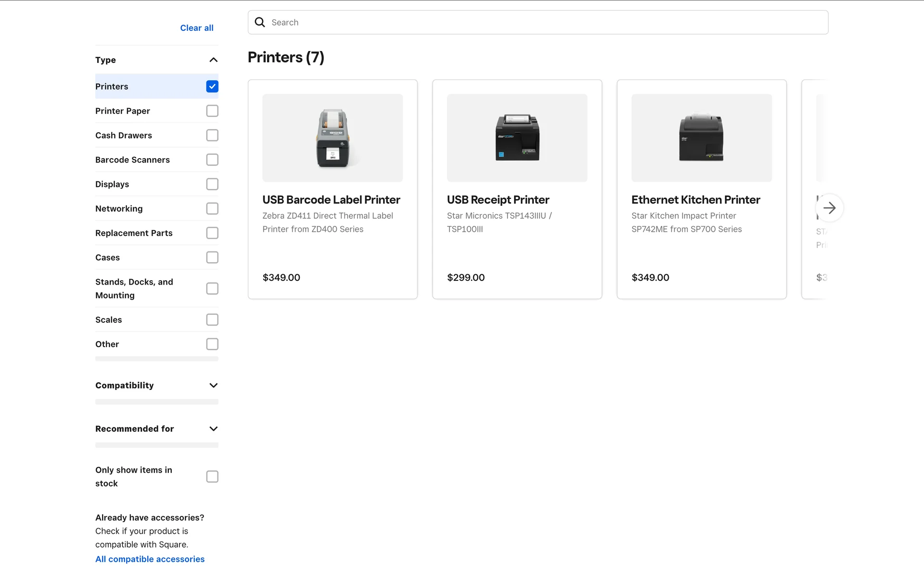Open the USB Barcode Label Printer image
This screenshot has height=577, width=924.
[x=333, y=138]
